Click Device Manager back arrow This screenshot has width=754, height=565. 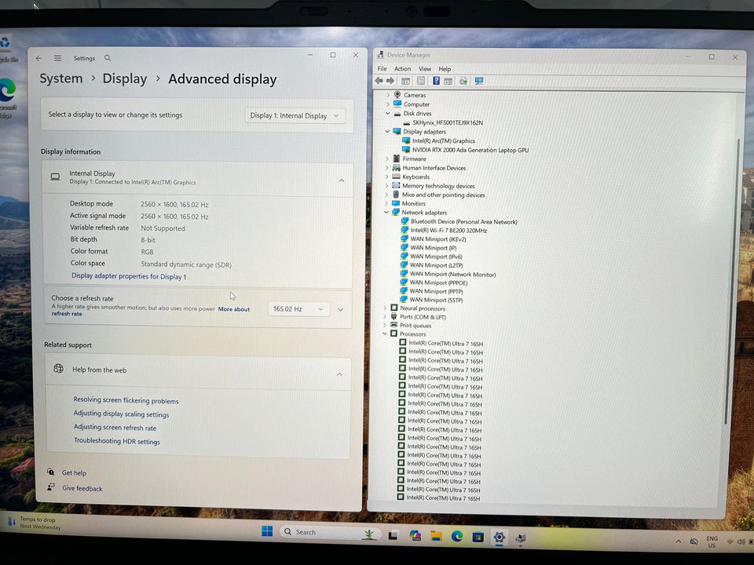[x=379, y=81]
